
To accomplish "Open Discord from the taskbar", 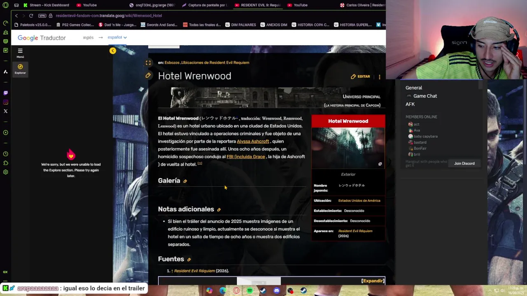I will [276, 291].
